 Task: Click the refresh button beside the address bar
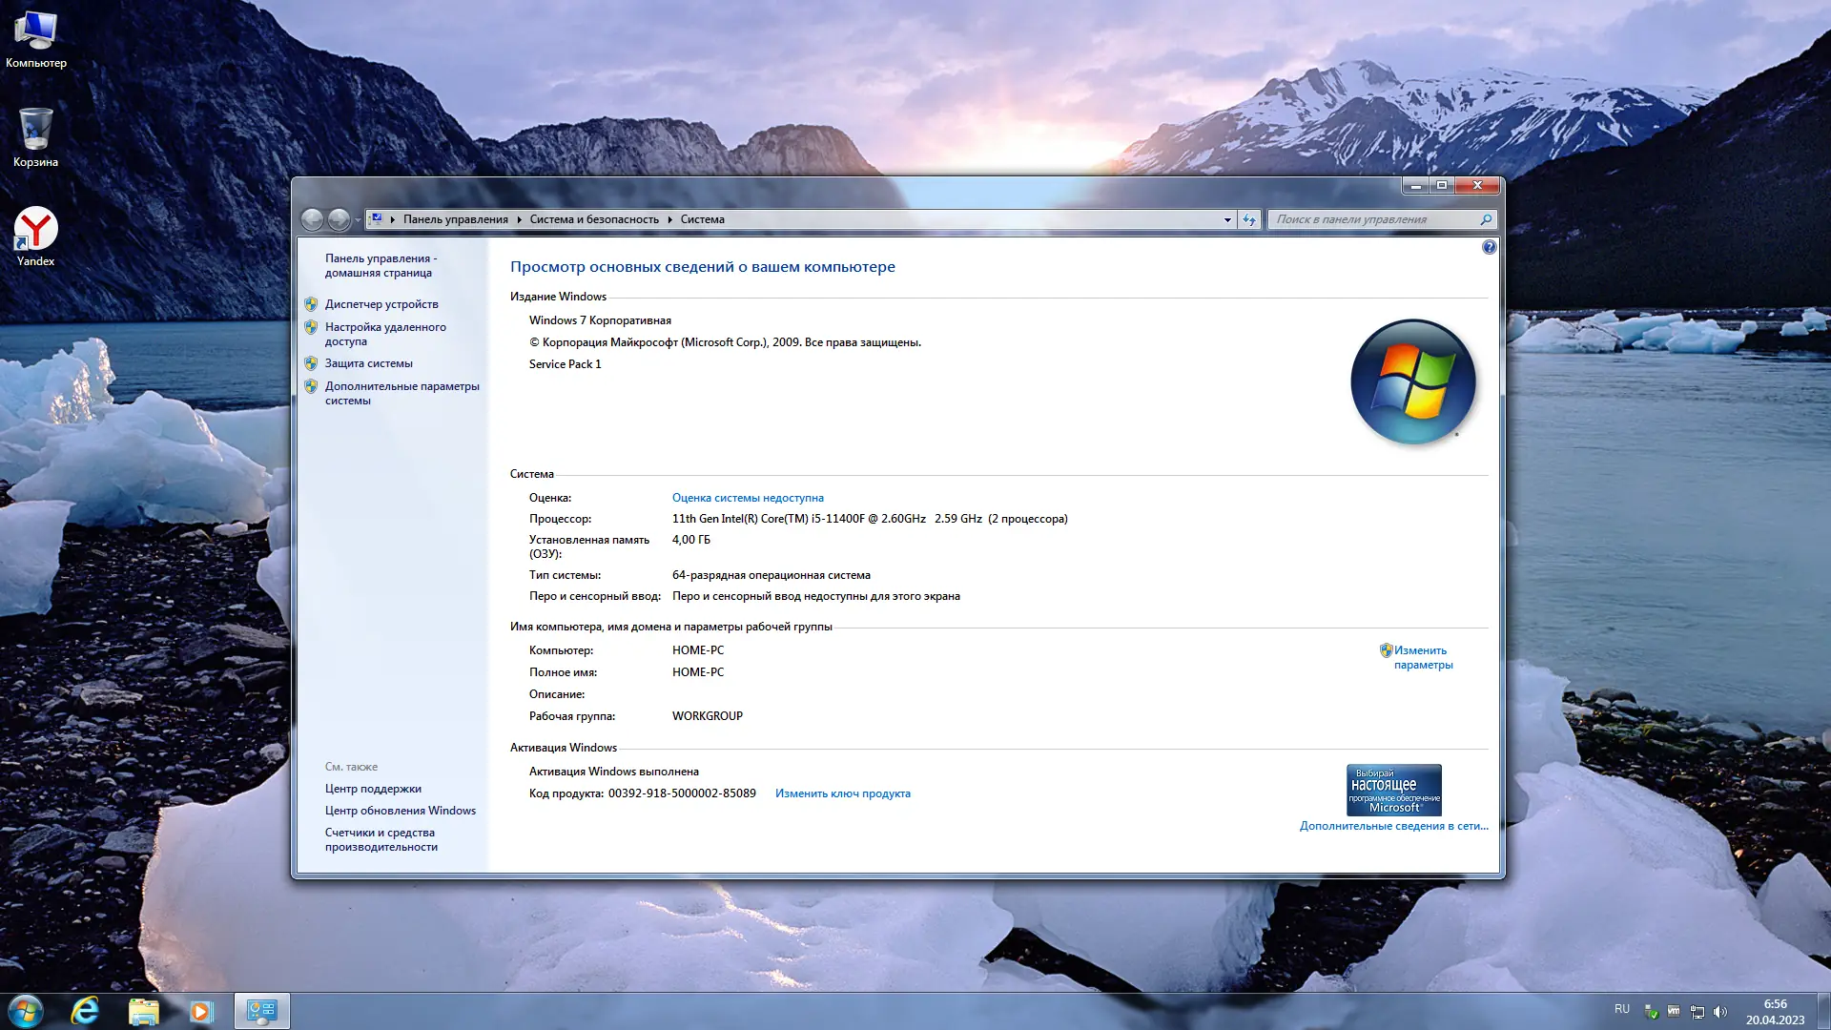click(x=1249, y=219)
